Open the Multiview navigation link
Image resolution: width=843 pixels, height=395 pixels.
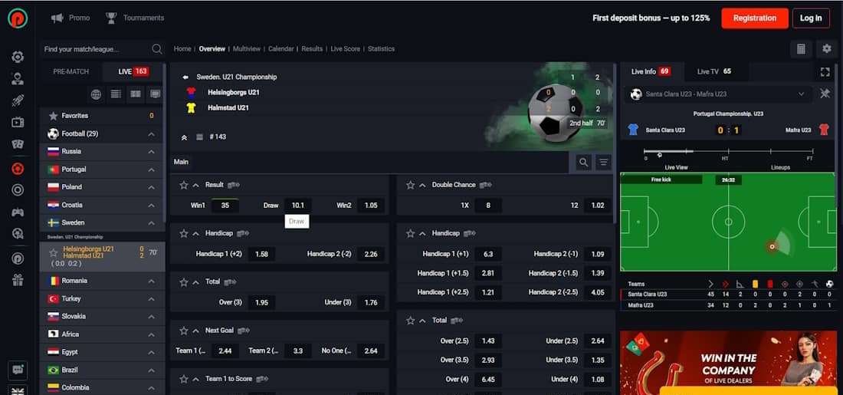pos(247,49)
